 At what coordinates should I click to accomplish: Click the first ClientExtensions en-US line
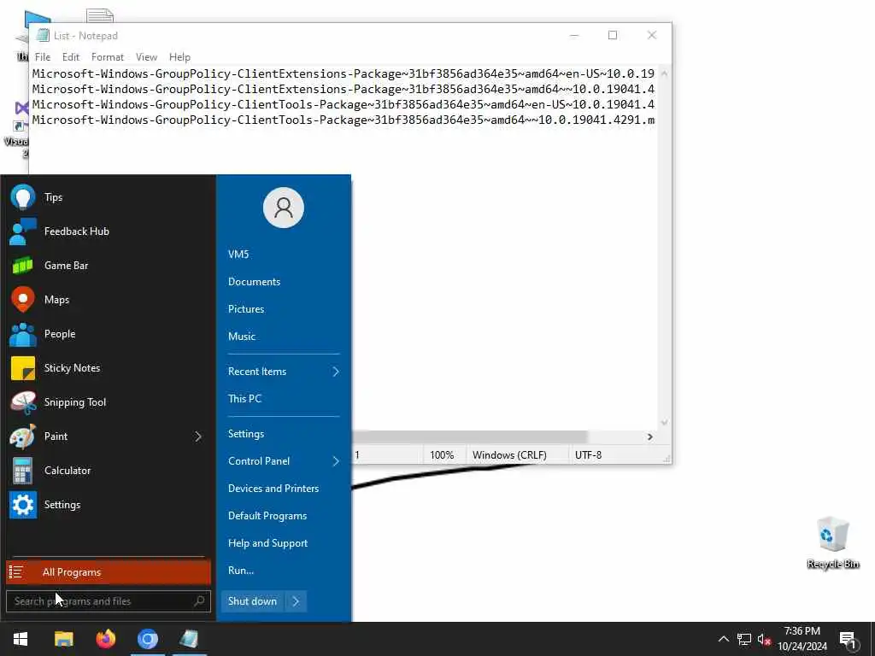(344, 73)
